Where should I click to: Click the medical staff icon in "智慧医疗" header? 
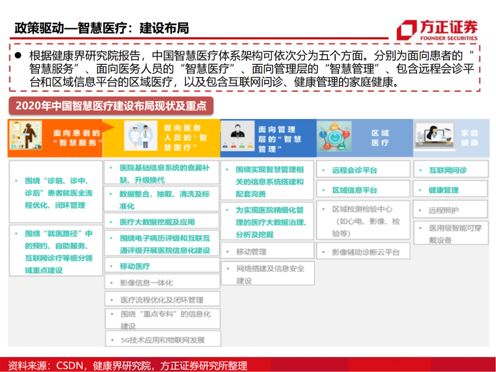tap(140, 136)
